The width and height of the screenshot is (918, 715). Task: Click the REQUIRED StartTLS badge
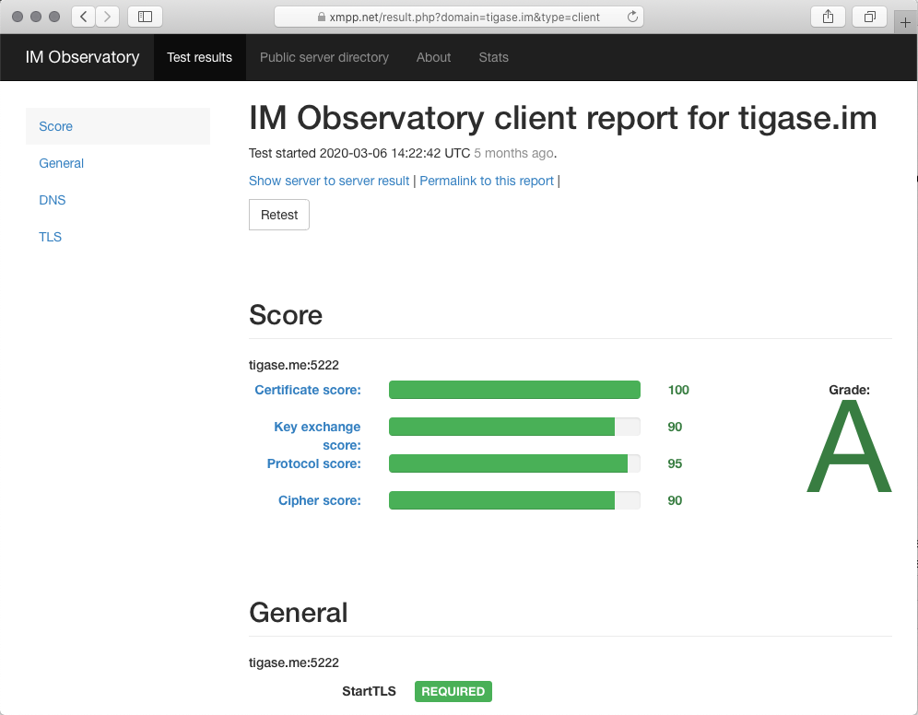(x=453, y=692)
